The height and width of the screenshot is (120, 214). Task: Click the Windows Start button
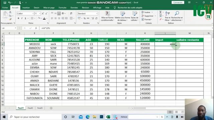[x=4, y=117]
